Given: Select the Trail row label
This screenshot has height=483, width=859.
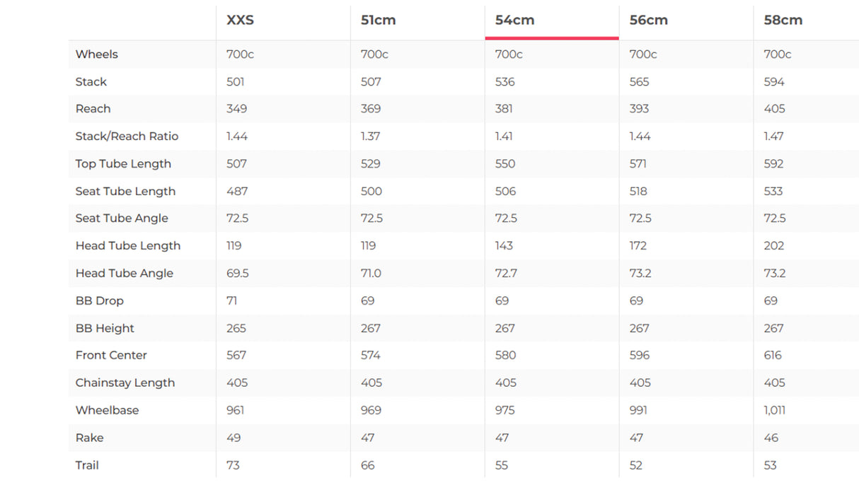Looking at the screenshot, I should click(87, 465).
